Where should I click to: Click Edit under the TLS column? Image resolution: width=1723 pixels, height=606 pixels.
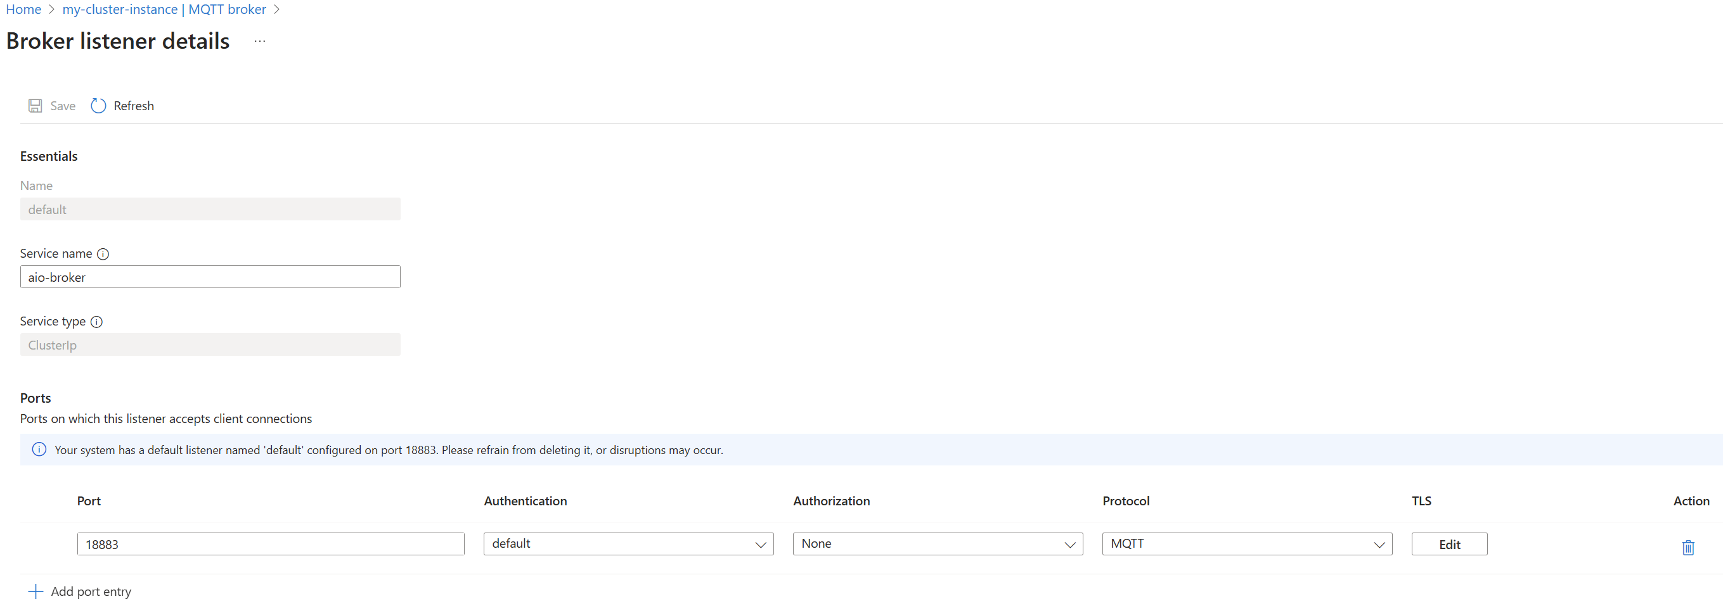point(1449,544)
